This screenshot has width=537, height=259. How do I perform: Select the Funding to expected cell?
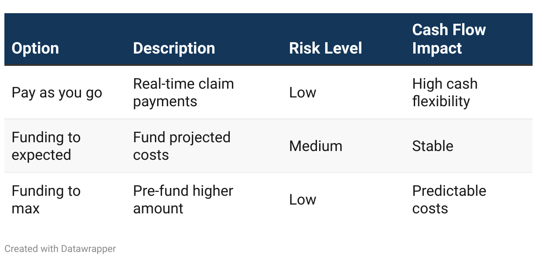(46, 146)
